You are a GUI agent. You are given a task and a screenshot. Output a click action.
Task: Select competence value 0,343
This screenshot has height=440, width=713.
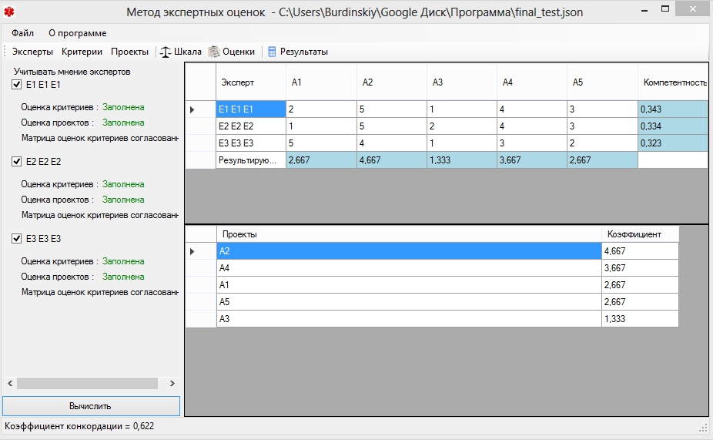pyautogui.click(x=673, y=109)
